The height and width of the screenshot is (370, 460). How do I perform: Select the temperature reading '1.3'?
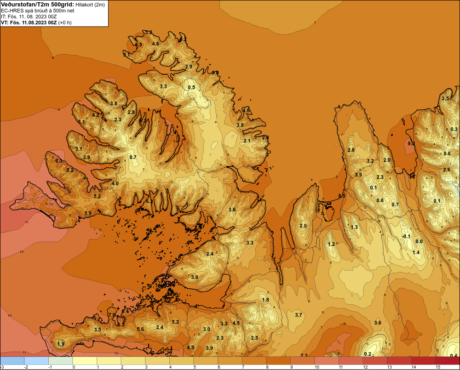pos(354,227)
